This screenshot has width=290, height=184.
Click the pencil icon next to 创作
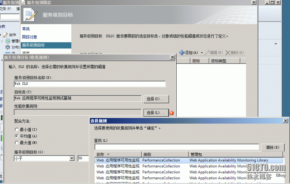coord(5,35)
